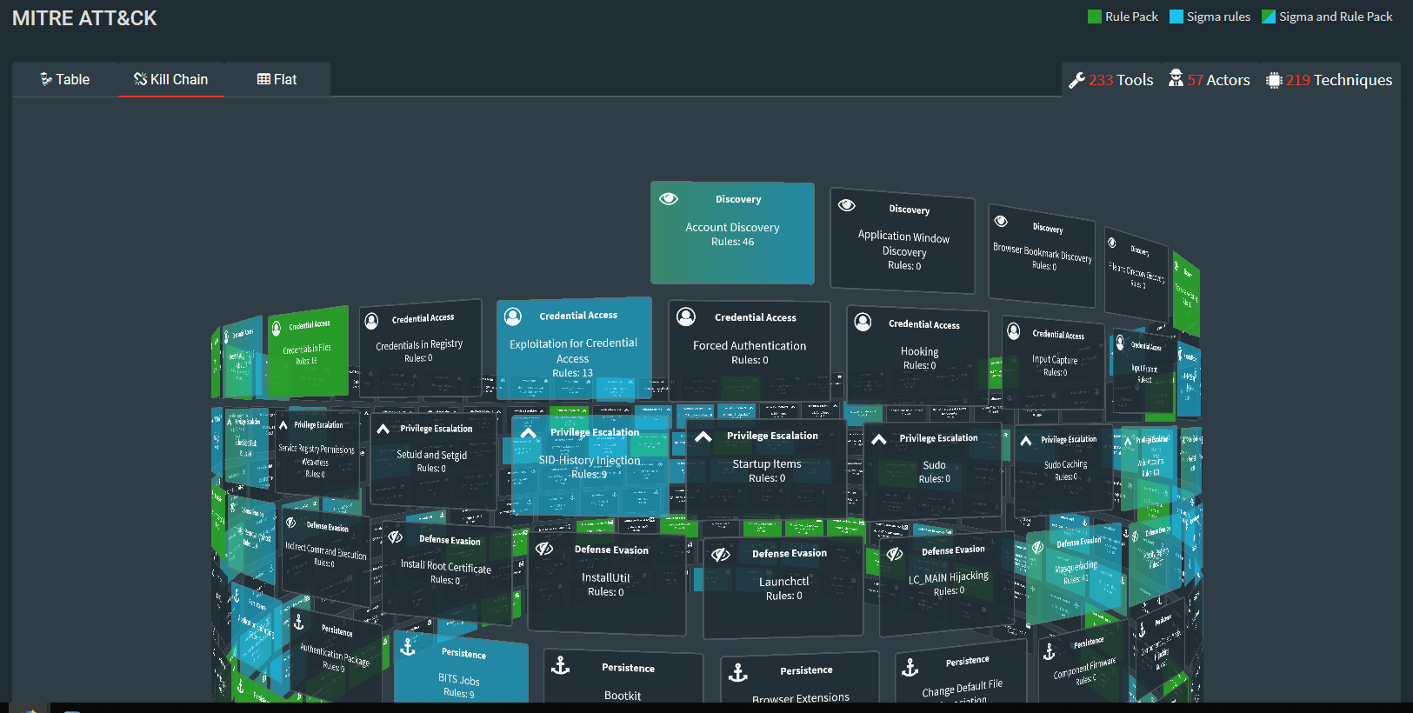Click crossed-eye icon on InstallUtil card
Image resolution: width=1413 pixels, height=713 pixels.
pos(544,549)
